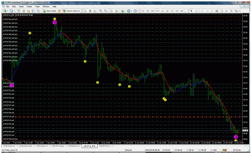Open the chart Templates icon
Screen dimensions: 251x153
[135, 11]
